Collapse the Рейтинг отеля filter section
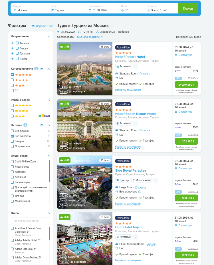 [x=49, y=100]
